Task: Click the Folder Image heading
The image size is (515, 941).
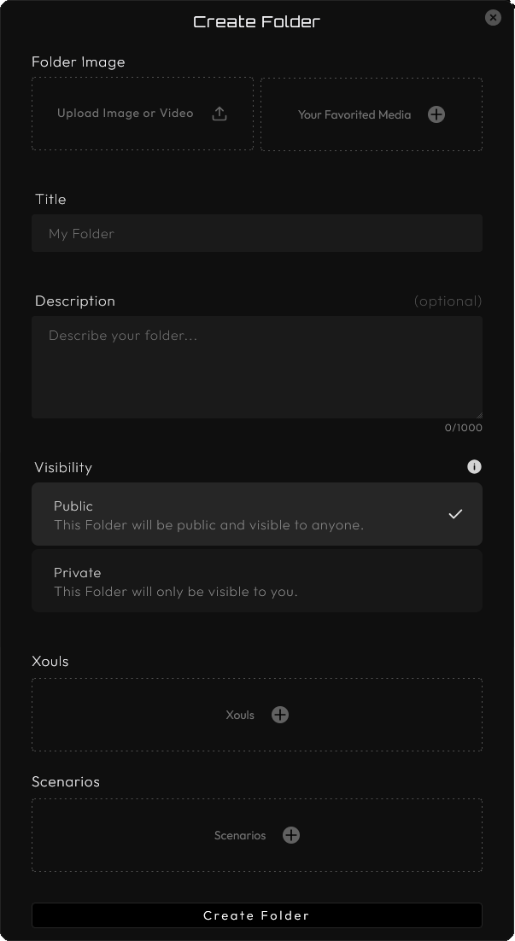Action: [79, 62]
